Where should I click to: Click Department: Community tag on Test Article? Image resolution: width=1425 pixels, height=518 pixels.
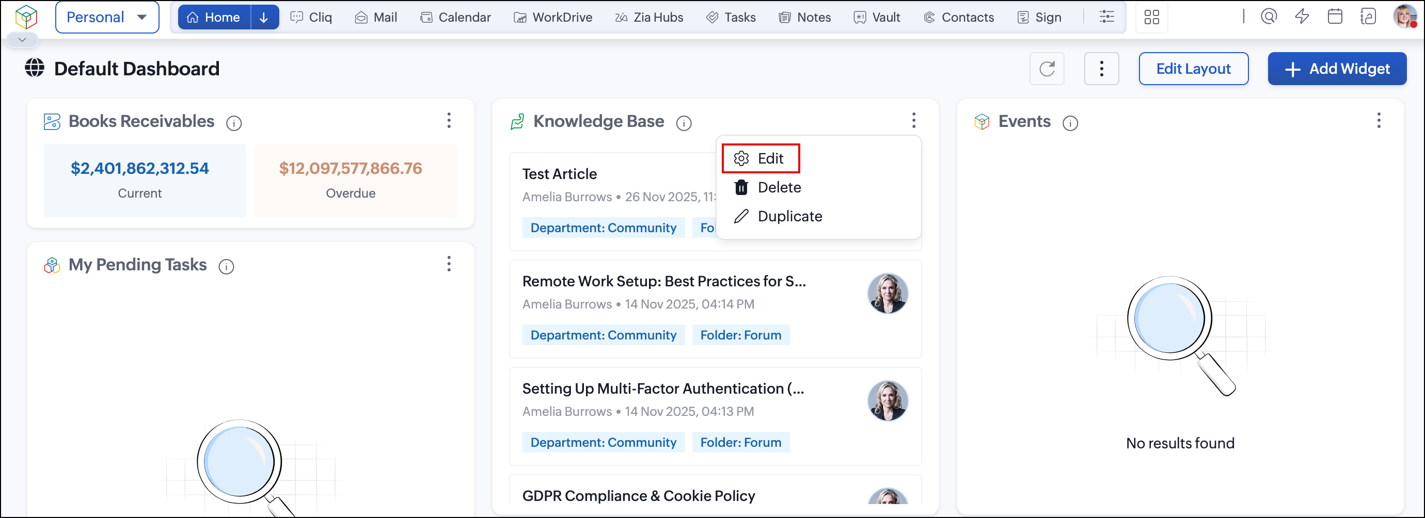tap(604, 228)
